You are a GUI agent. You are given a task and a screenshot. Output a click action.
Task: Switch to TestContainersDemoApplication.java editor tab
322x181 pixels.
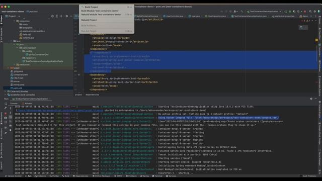tap(249, 16)
